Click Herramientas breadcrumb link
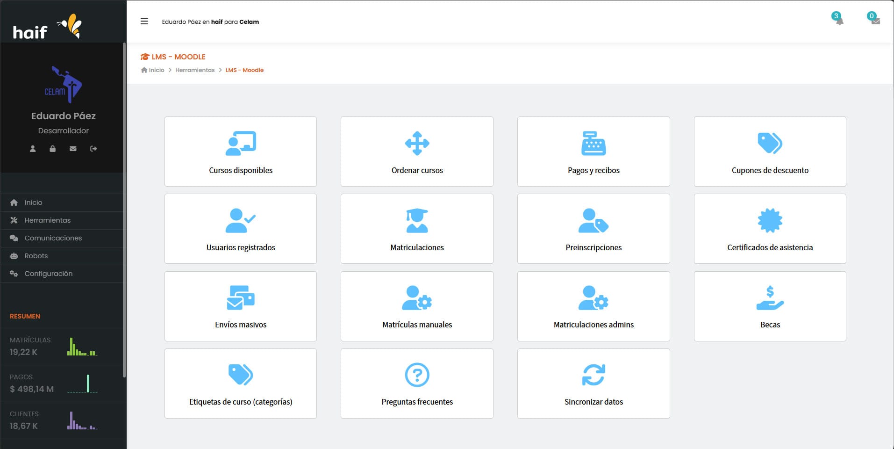This screenshot has width=894, height=449. pyautogui.click(x=195, y=70)
